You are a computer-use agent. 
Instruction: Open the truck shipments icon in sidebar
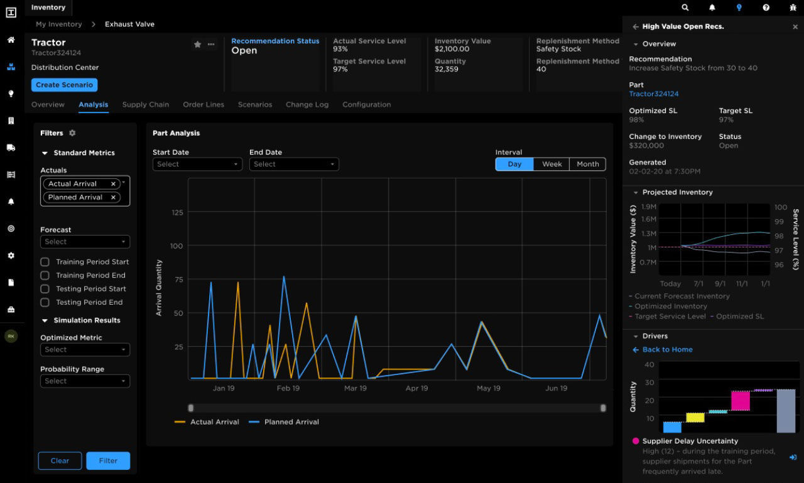point(11,148)
